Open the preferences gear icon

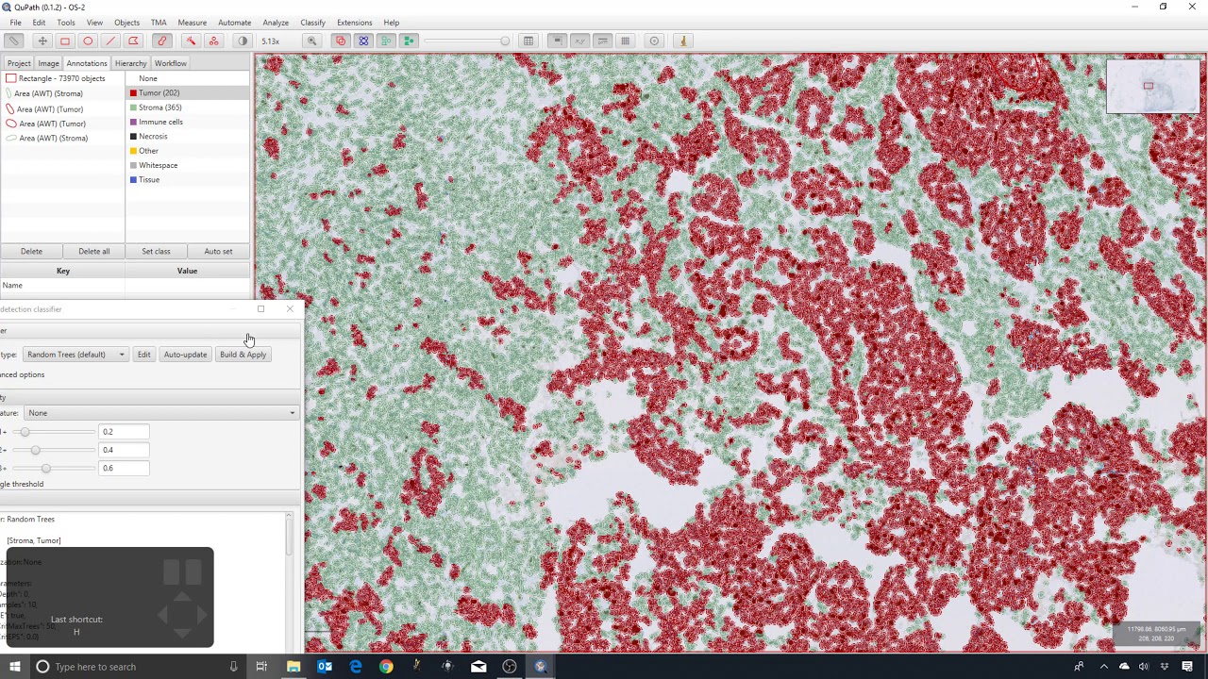click(654, 41)
